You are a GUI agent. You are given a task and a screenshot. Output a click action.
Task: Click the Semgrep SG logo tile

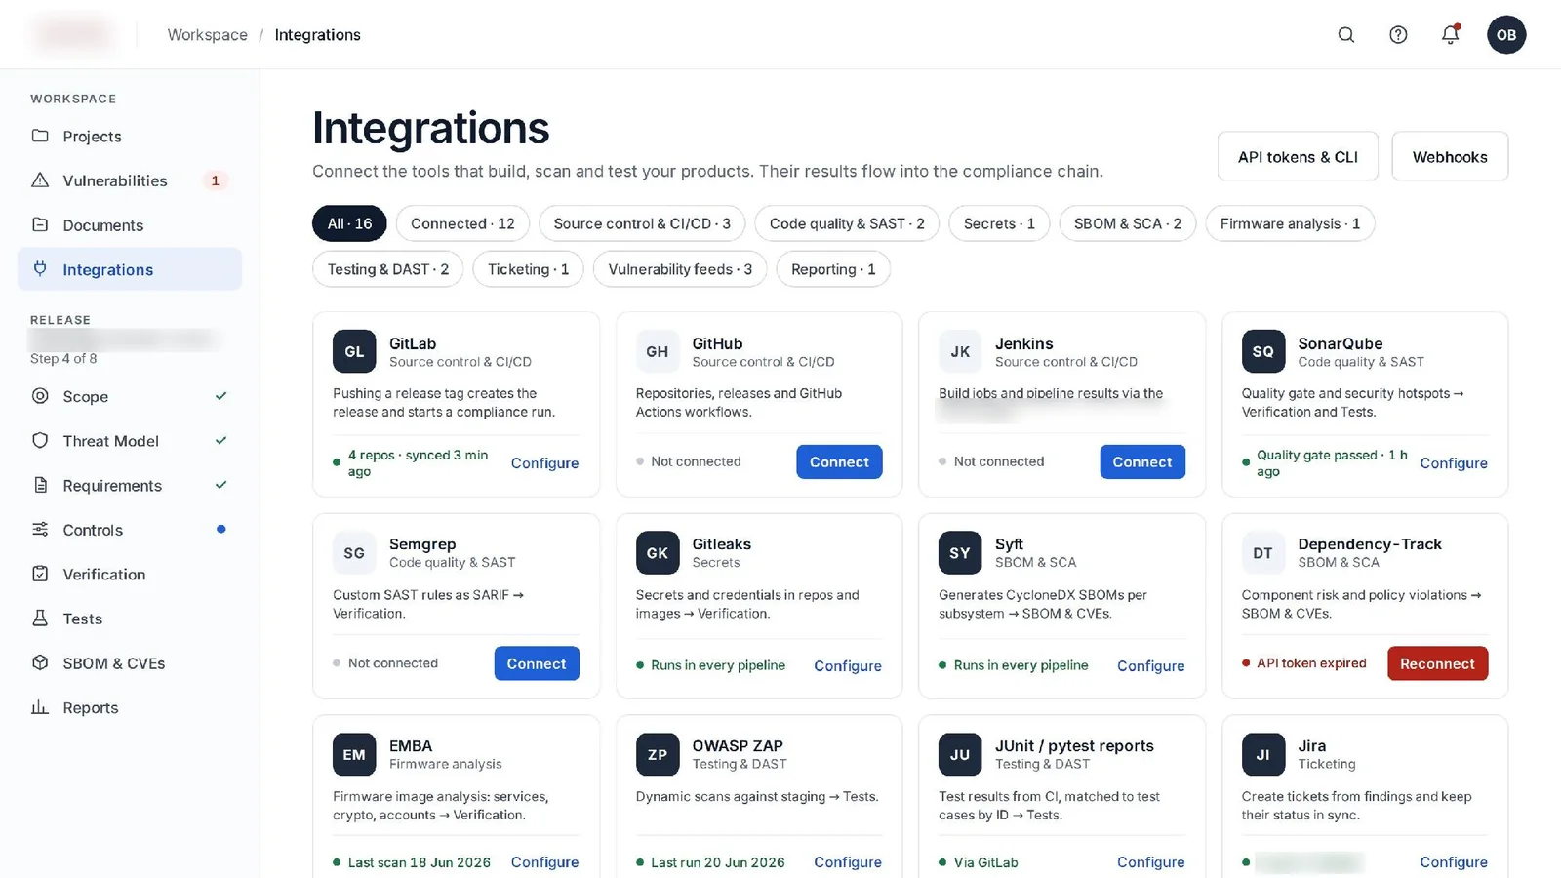click(354, 553)
